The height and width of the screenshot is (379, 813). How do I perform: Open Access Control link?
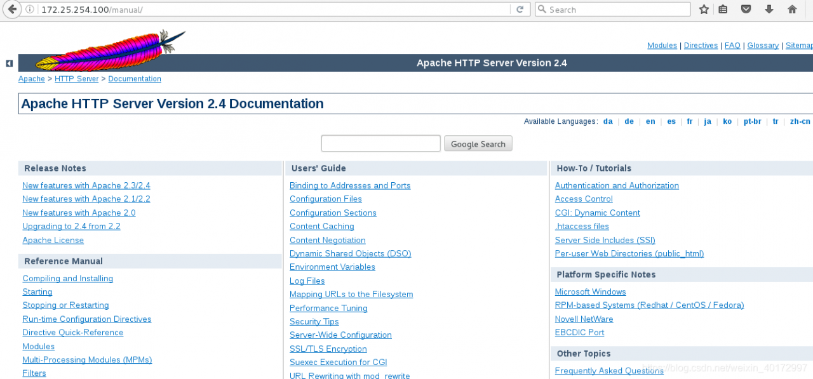584,199
